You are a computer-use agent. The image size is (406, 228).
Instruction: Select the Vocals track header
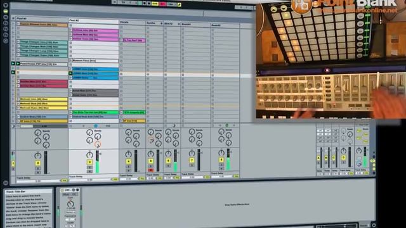[x=132, y=23]
